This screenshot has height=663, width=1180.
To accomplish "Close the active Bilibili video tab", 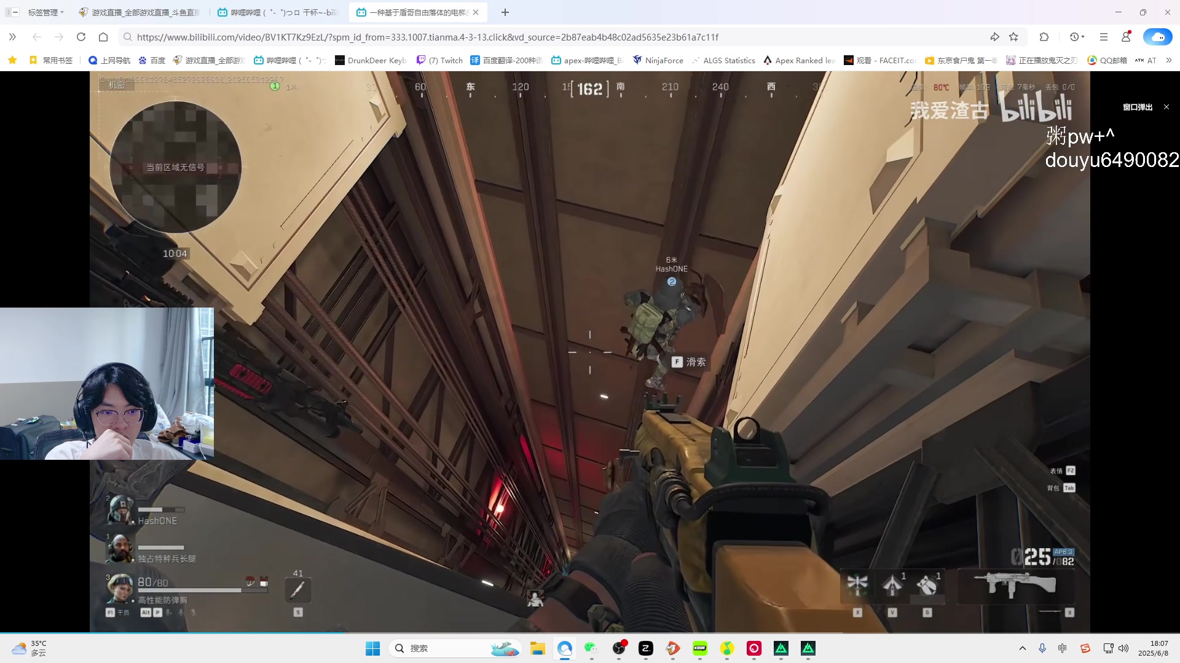I will (476, 12).
